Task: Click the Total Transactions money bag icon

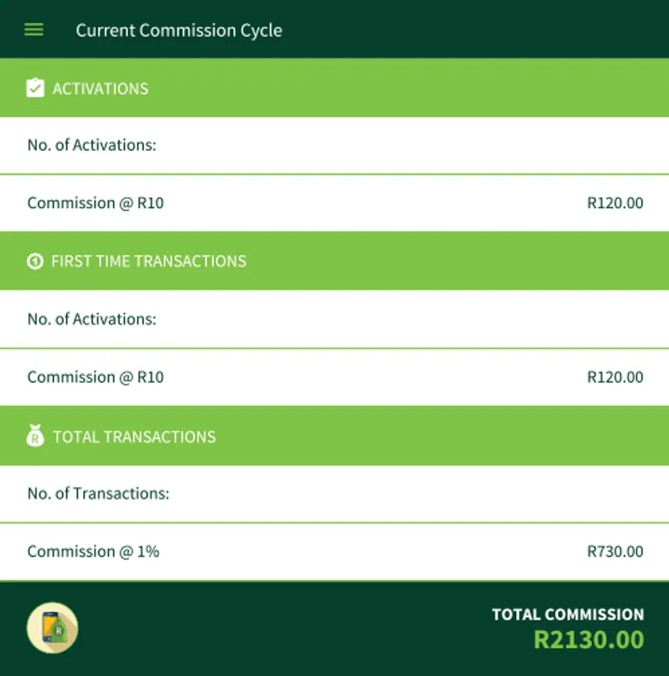Action: click(35, 436)
